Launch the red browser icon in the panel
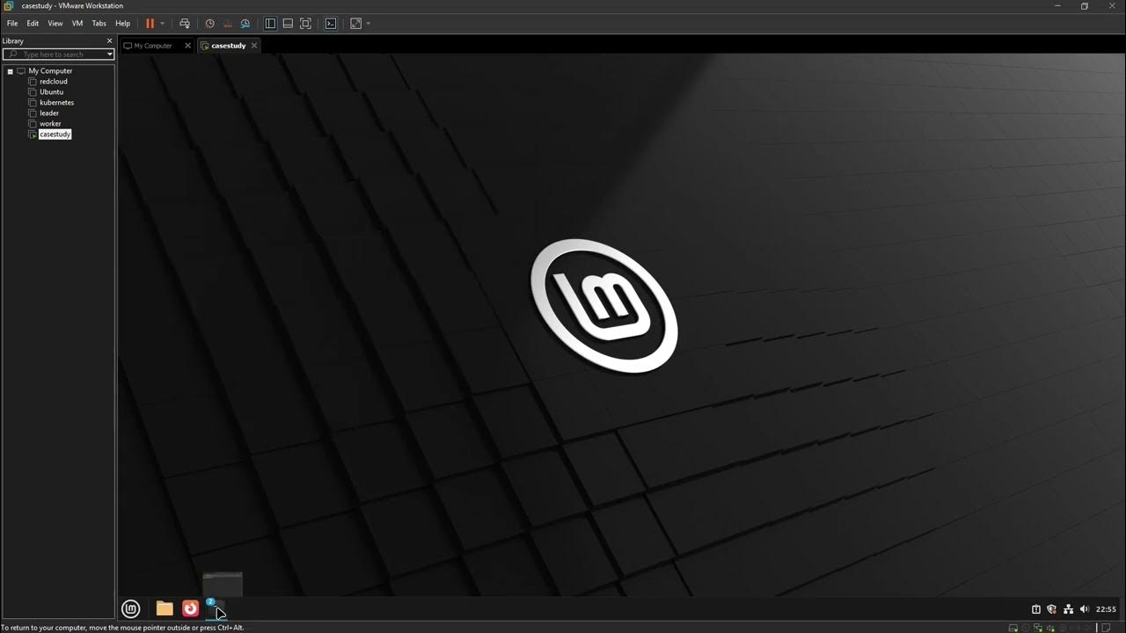 (x=190, y=608)
